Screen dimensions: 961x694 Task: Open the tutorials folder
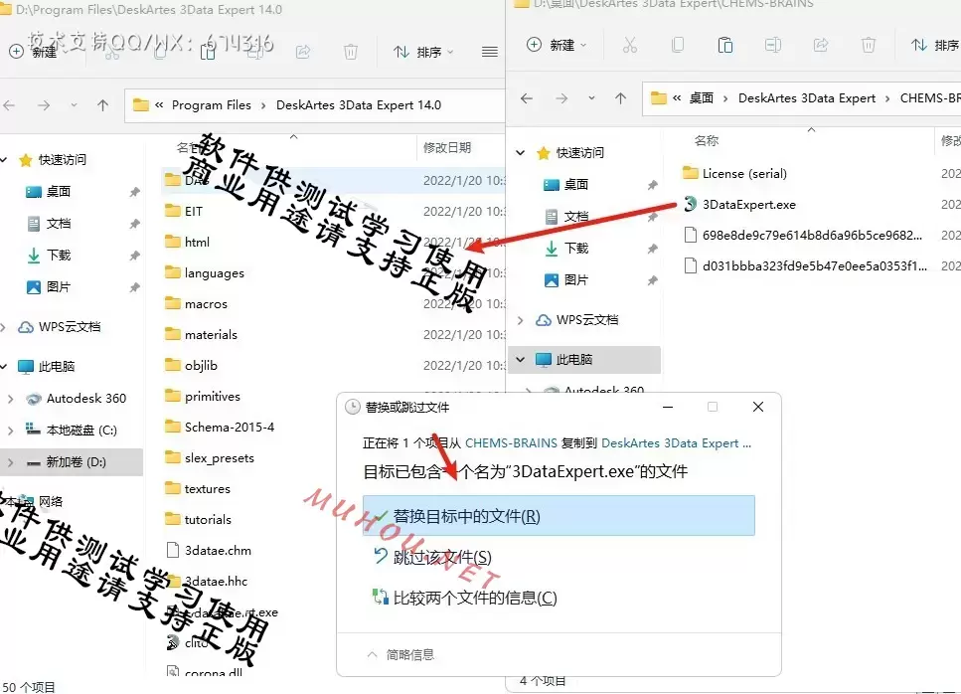point(208,519)
